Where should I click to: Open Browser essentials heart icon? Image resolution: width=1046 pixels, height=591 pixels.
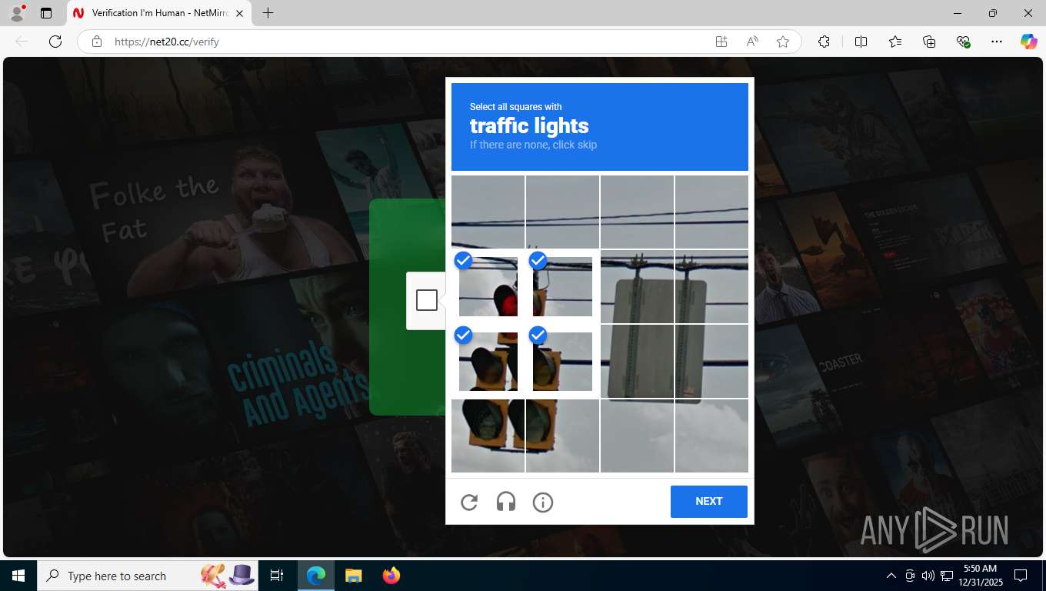[963, 42]
